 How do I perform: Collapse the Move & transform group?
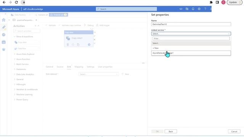point(23,37)
